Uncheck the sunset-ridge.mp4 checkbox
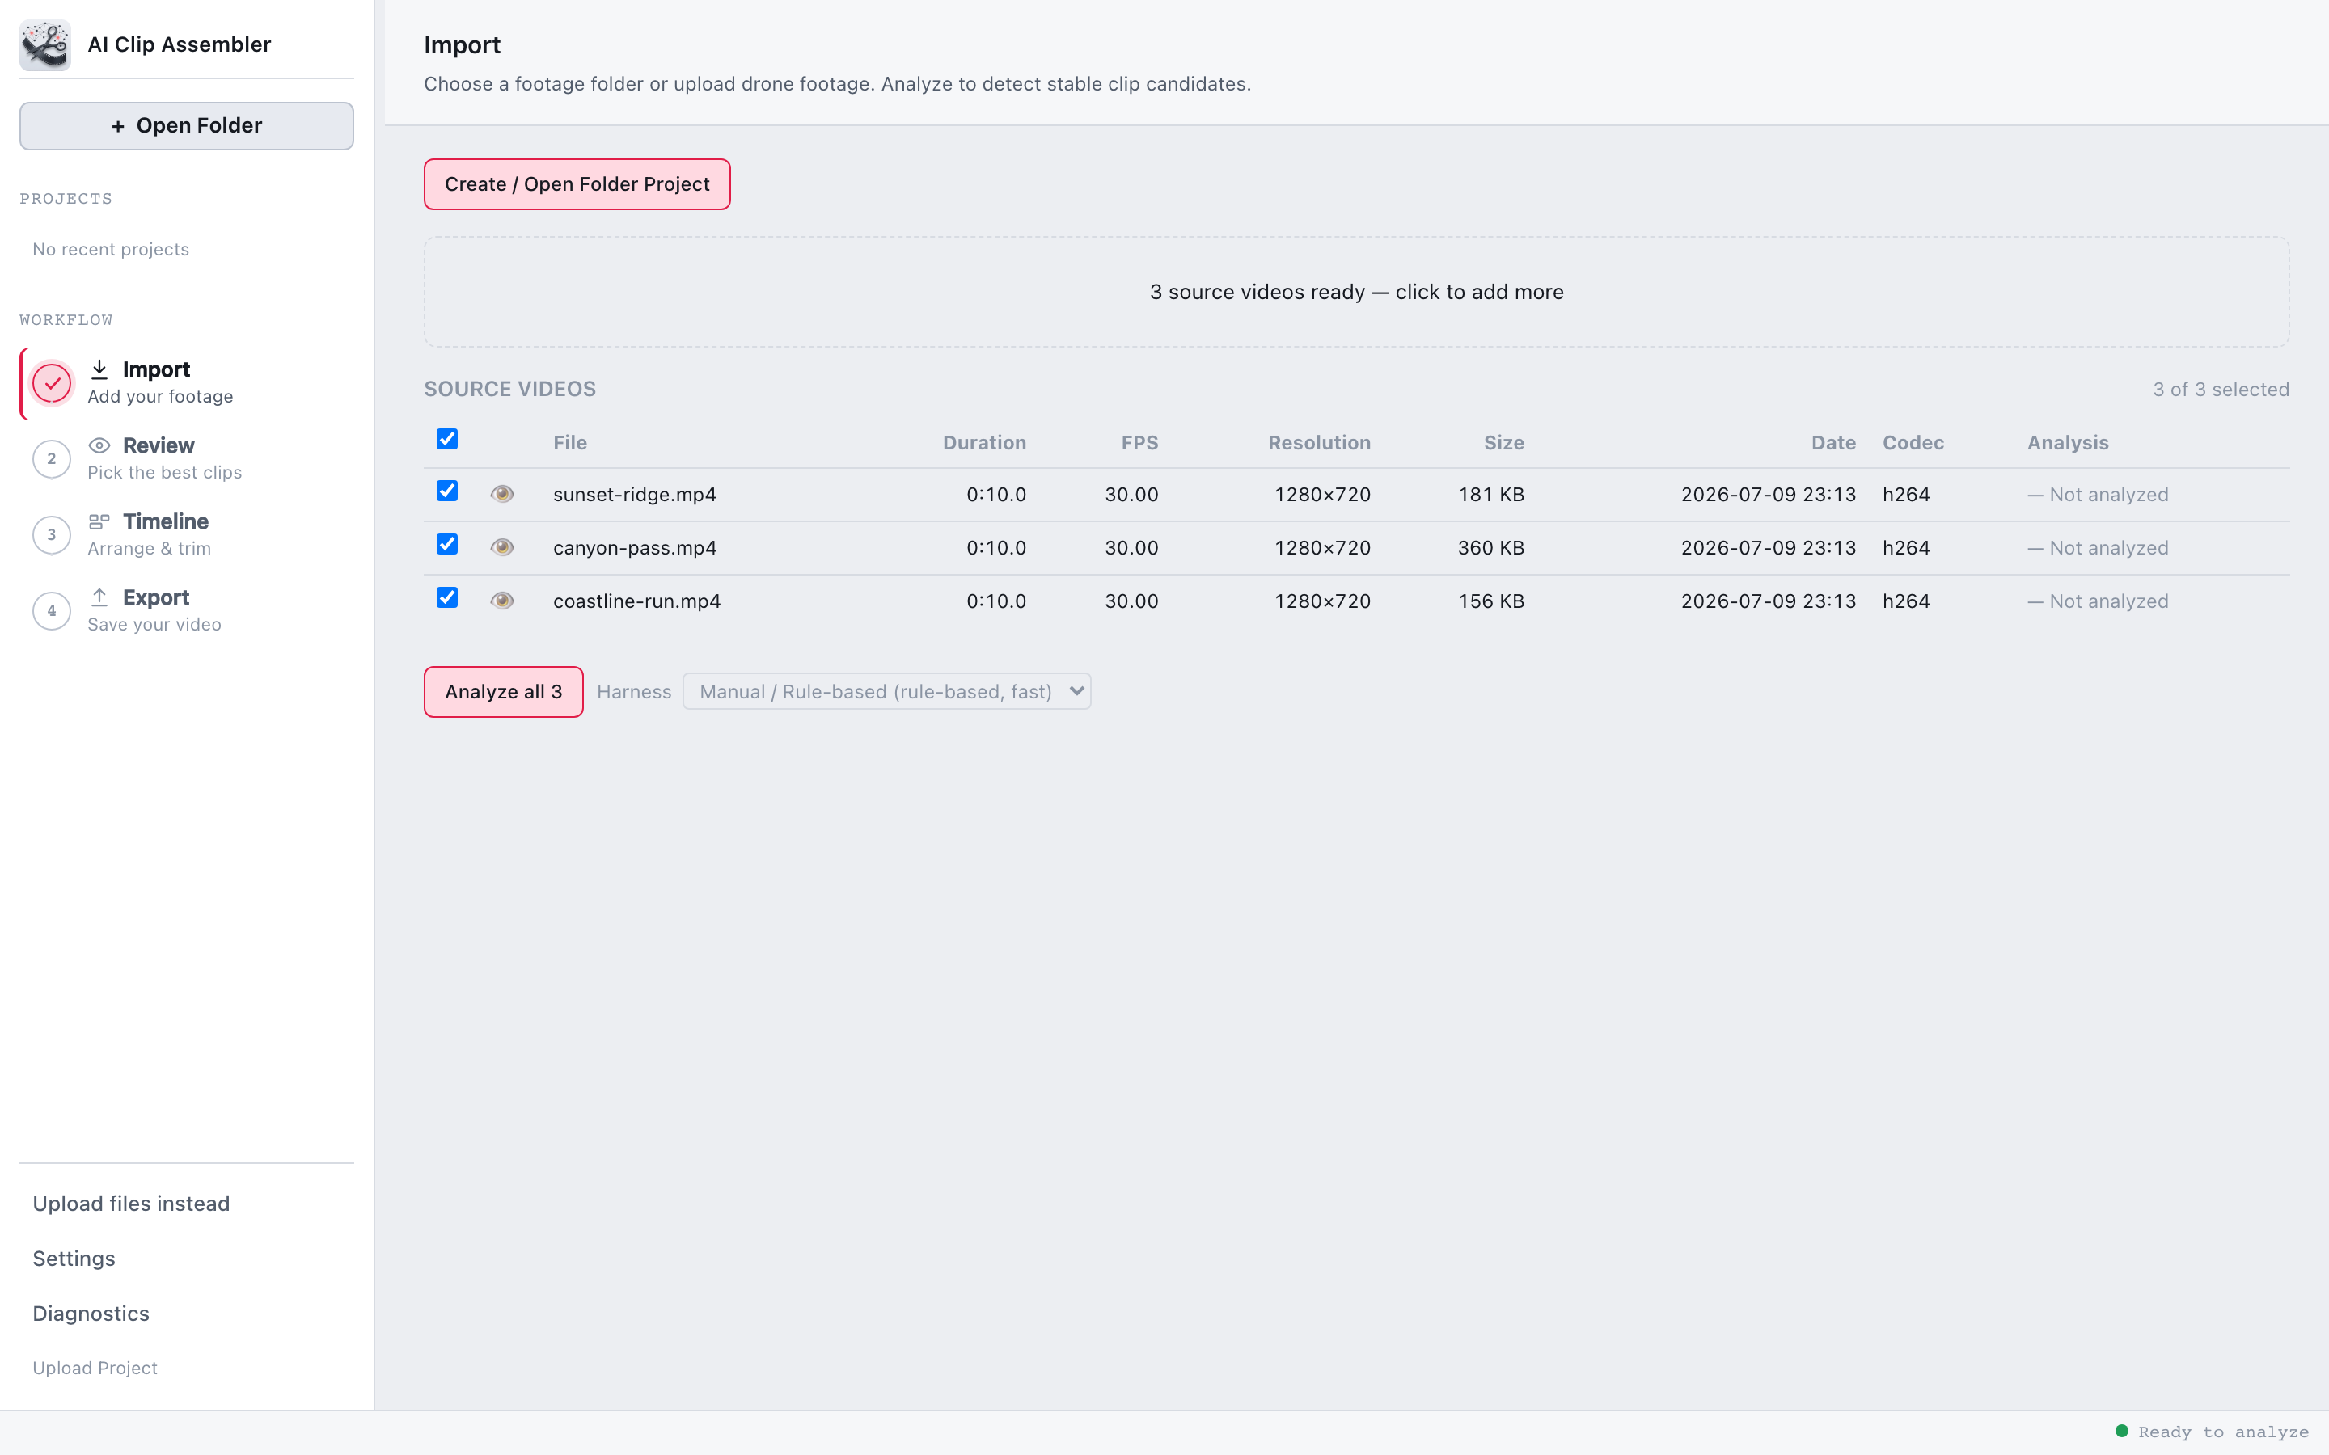2329x1455 pixels. point(446,491)
